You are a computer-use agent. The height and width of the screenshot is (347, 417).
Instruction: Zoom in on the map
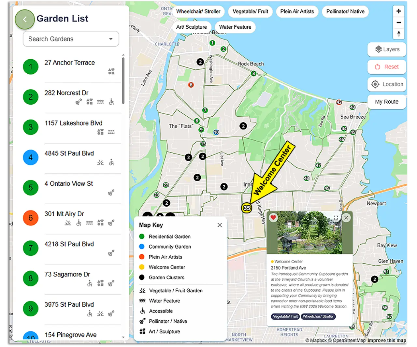(x=398, y=11)
